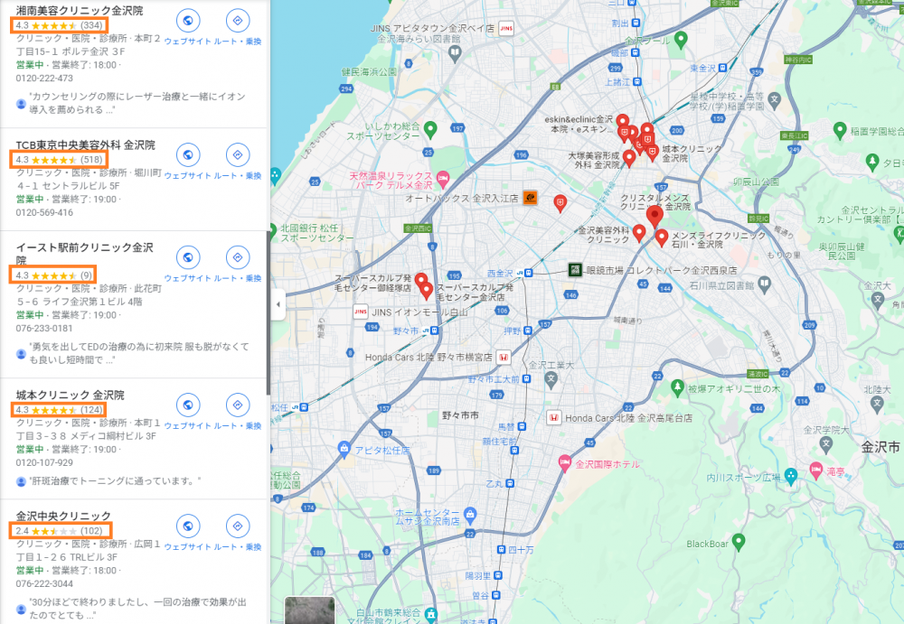
Task: Get route directions to 湘南美容クリニック金沢院
Action: pos(238,21)
